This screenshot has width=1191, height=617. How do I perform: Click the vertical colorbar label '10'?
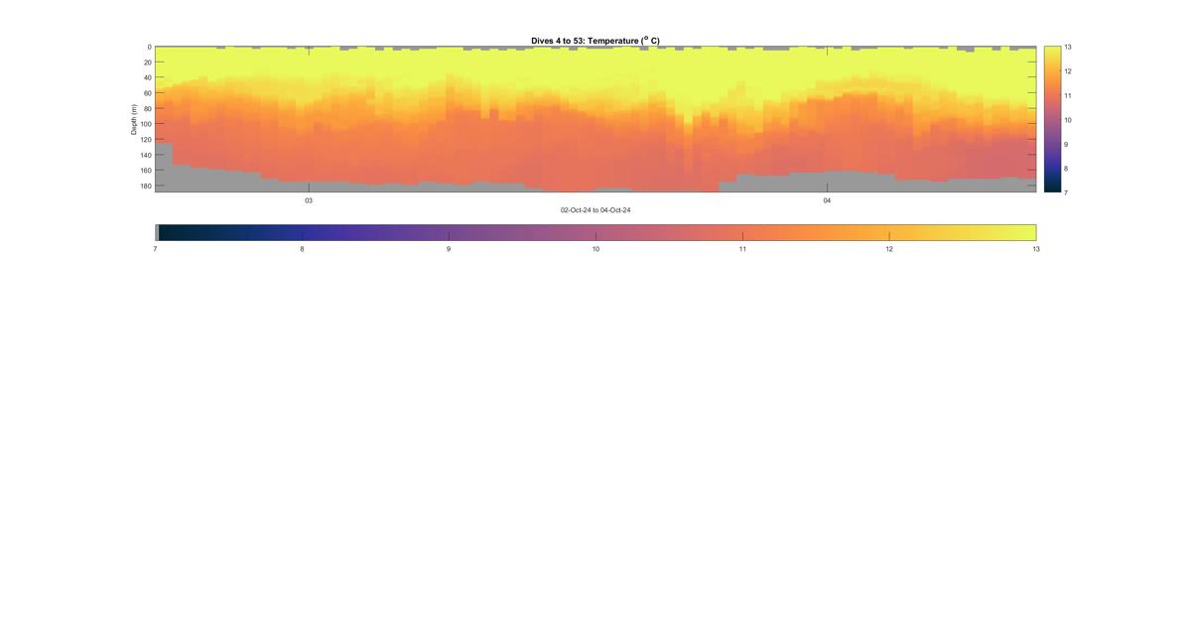[1069, 120]
